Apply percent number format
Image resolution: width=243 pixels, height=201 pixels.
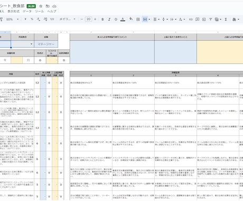32,19
